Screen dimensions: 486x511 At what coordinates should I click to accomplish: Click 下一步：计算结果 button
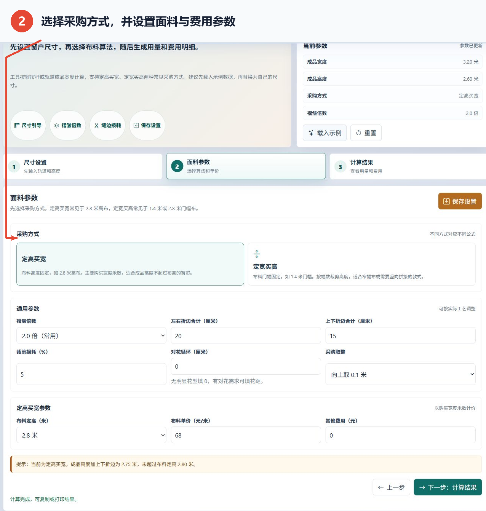tap(448, 487)
